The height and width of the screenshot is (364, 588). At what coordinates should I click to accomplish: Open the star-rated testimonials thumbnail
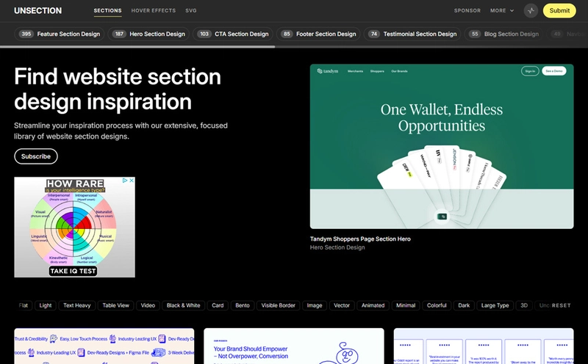[x=484, y=346]
